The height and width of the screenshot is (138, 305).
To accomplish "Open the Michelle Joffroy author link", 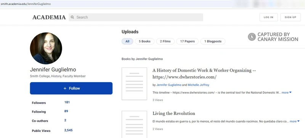I will point(198,85).
